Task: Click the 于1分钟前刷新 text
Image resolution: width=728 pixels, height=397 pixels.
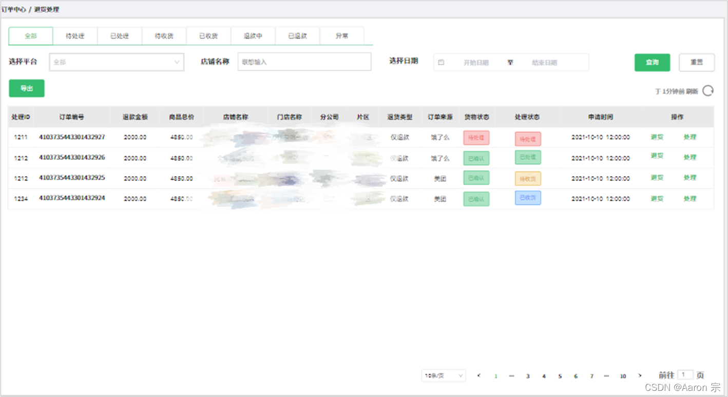Action: [677, 91]
